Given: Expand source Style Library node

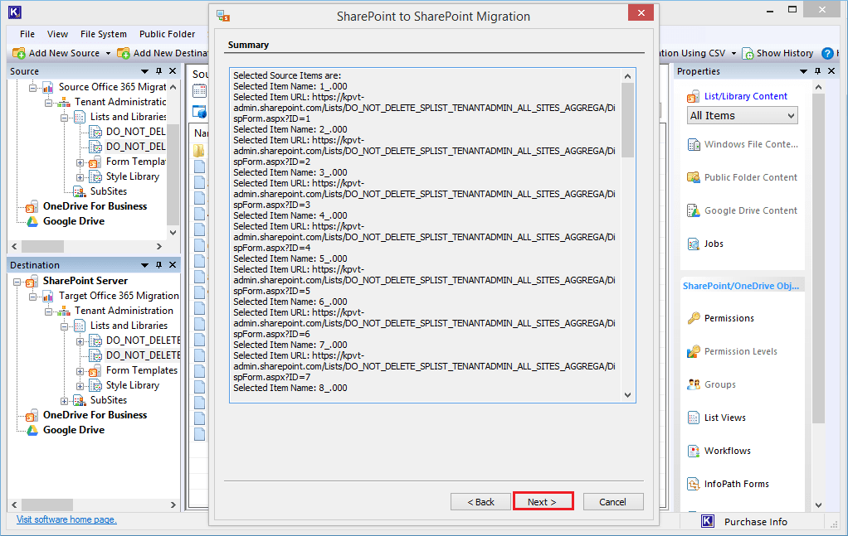Looking at the screenshot, I should pyautogui.click(x=80, y=177).
